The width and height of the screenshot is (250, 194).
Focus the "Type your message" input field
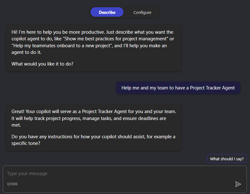(120, 174)
